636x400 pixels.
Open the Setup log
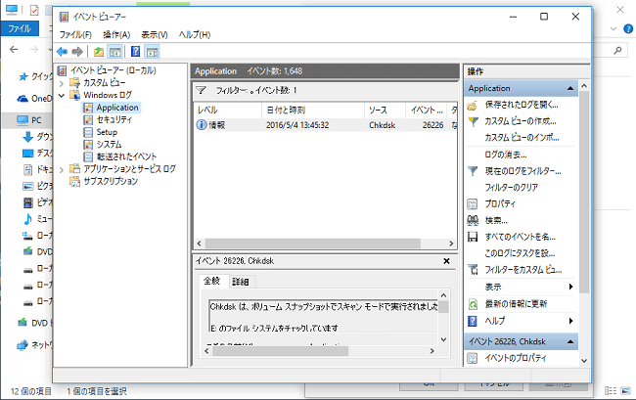(107, 132)
